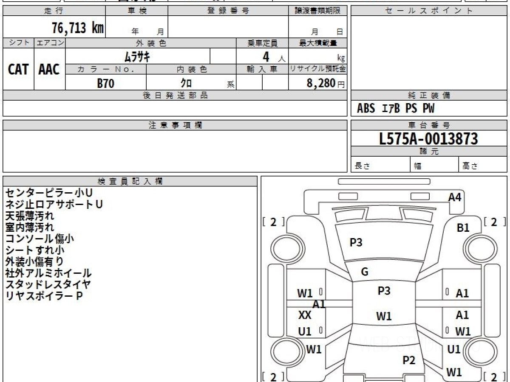Select the 登録番号 header
Viewport: 510px width, 382px height.
click(228, 11)
